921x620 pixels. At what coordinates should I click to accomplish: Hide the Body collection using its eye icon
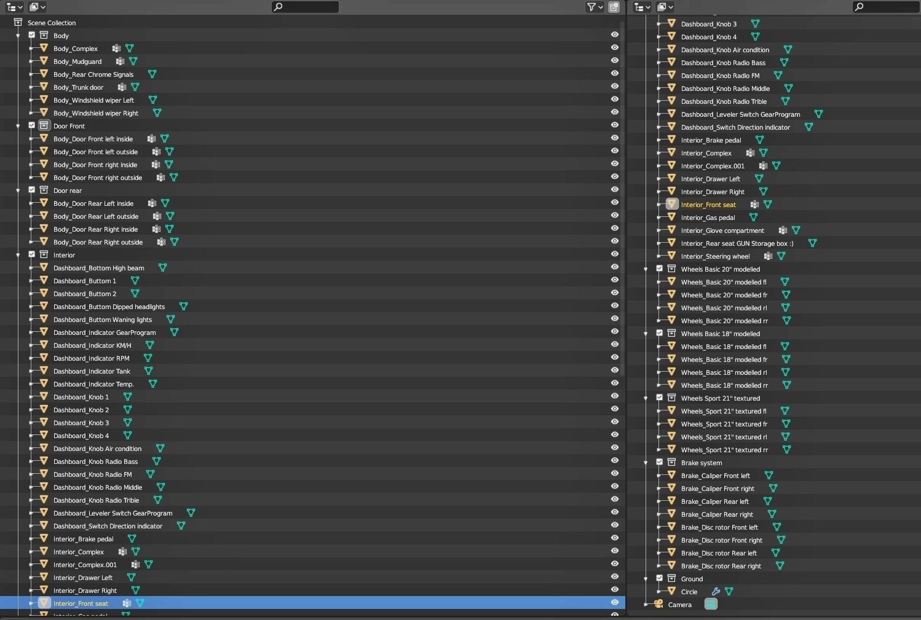(x=614, y=35)
